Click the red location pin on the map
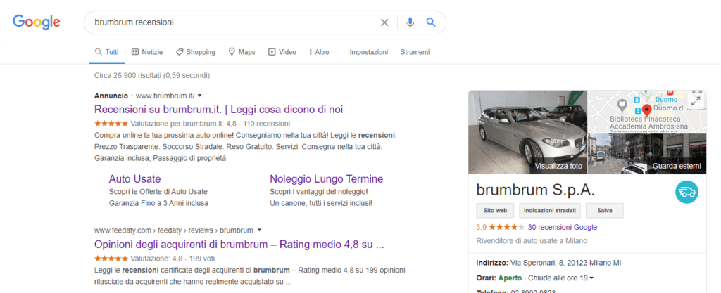Image resolution: width=721 pixels, height=293 pixels. pyautogui.click(x=646, y=110)
